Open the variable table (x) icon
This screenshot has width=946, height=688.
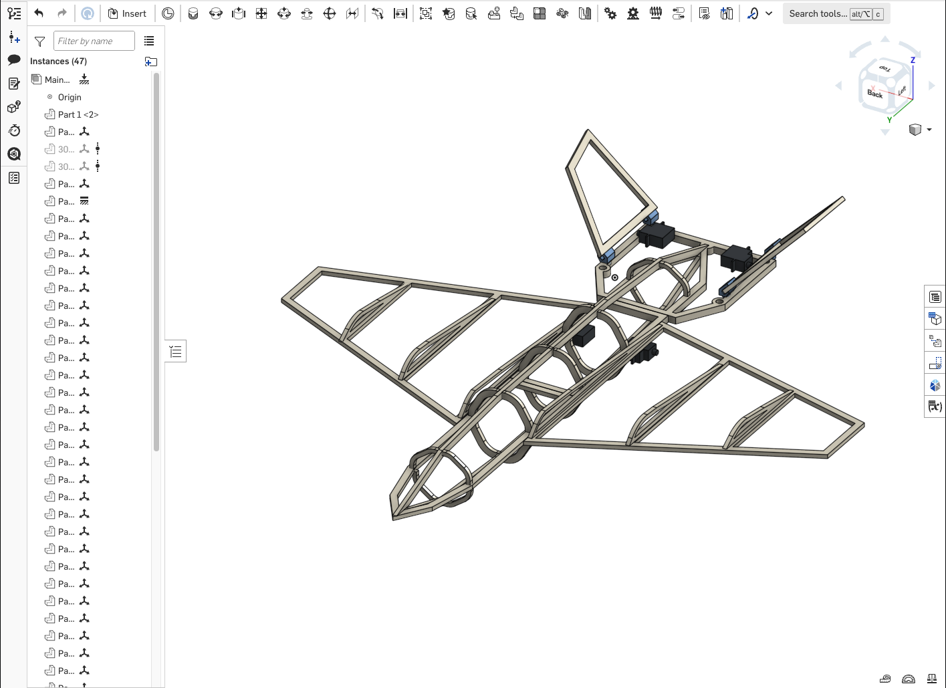pyautogui.click(x=935, y=406)
